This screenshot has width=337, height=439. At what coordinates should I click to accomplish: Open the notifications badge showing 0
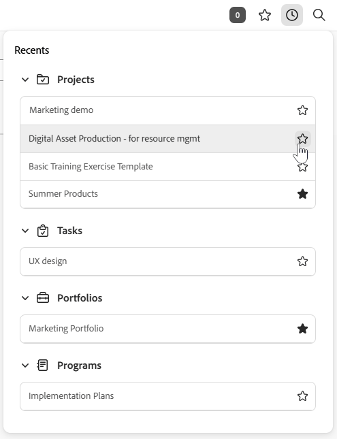pyautogui.click(x=238, y=15)
